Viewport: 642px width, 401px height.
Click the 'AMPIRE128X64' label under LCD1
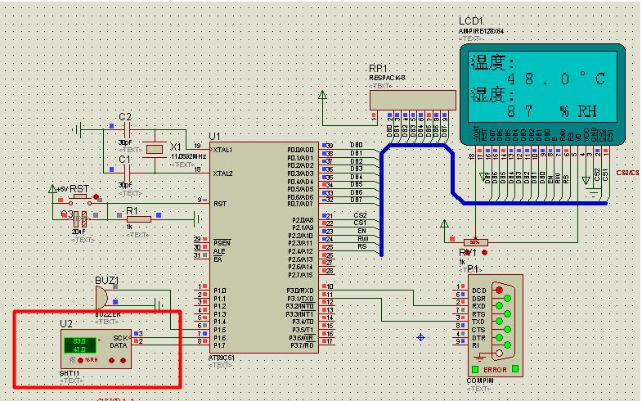coord(481,31)
